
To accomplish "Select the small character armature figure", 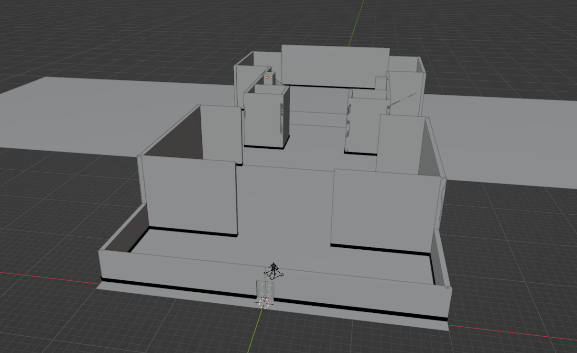I will pyautogui.click(x=273, y=270).
